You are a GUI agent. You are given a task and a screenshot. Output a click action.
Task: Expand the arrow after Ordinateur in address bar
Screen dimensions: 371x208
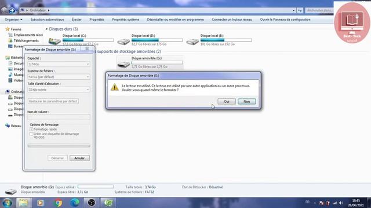coord(49,10)
